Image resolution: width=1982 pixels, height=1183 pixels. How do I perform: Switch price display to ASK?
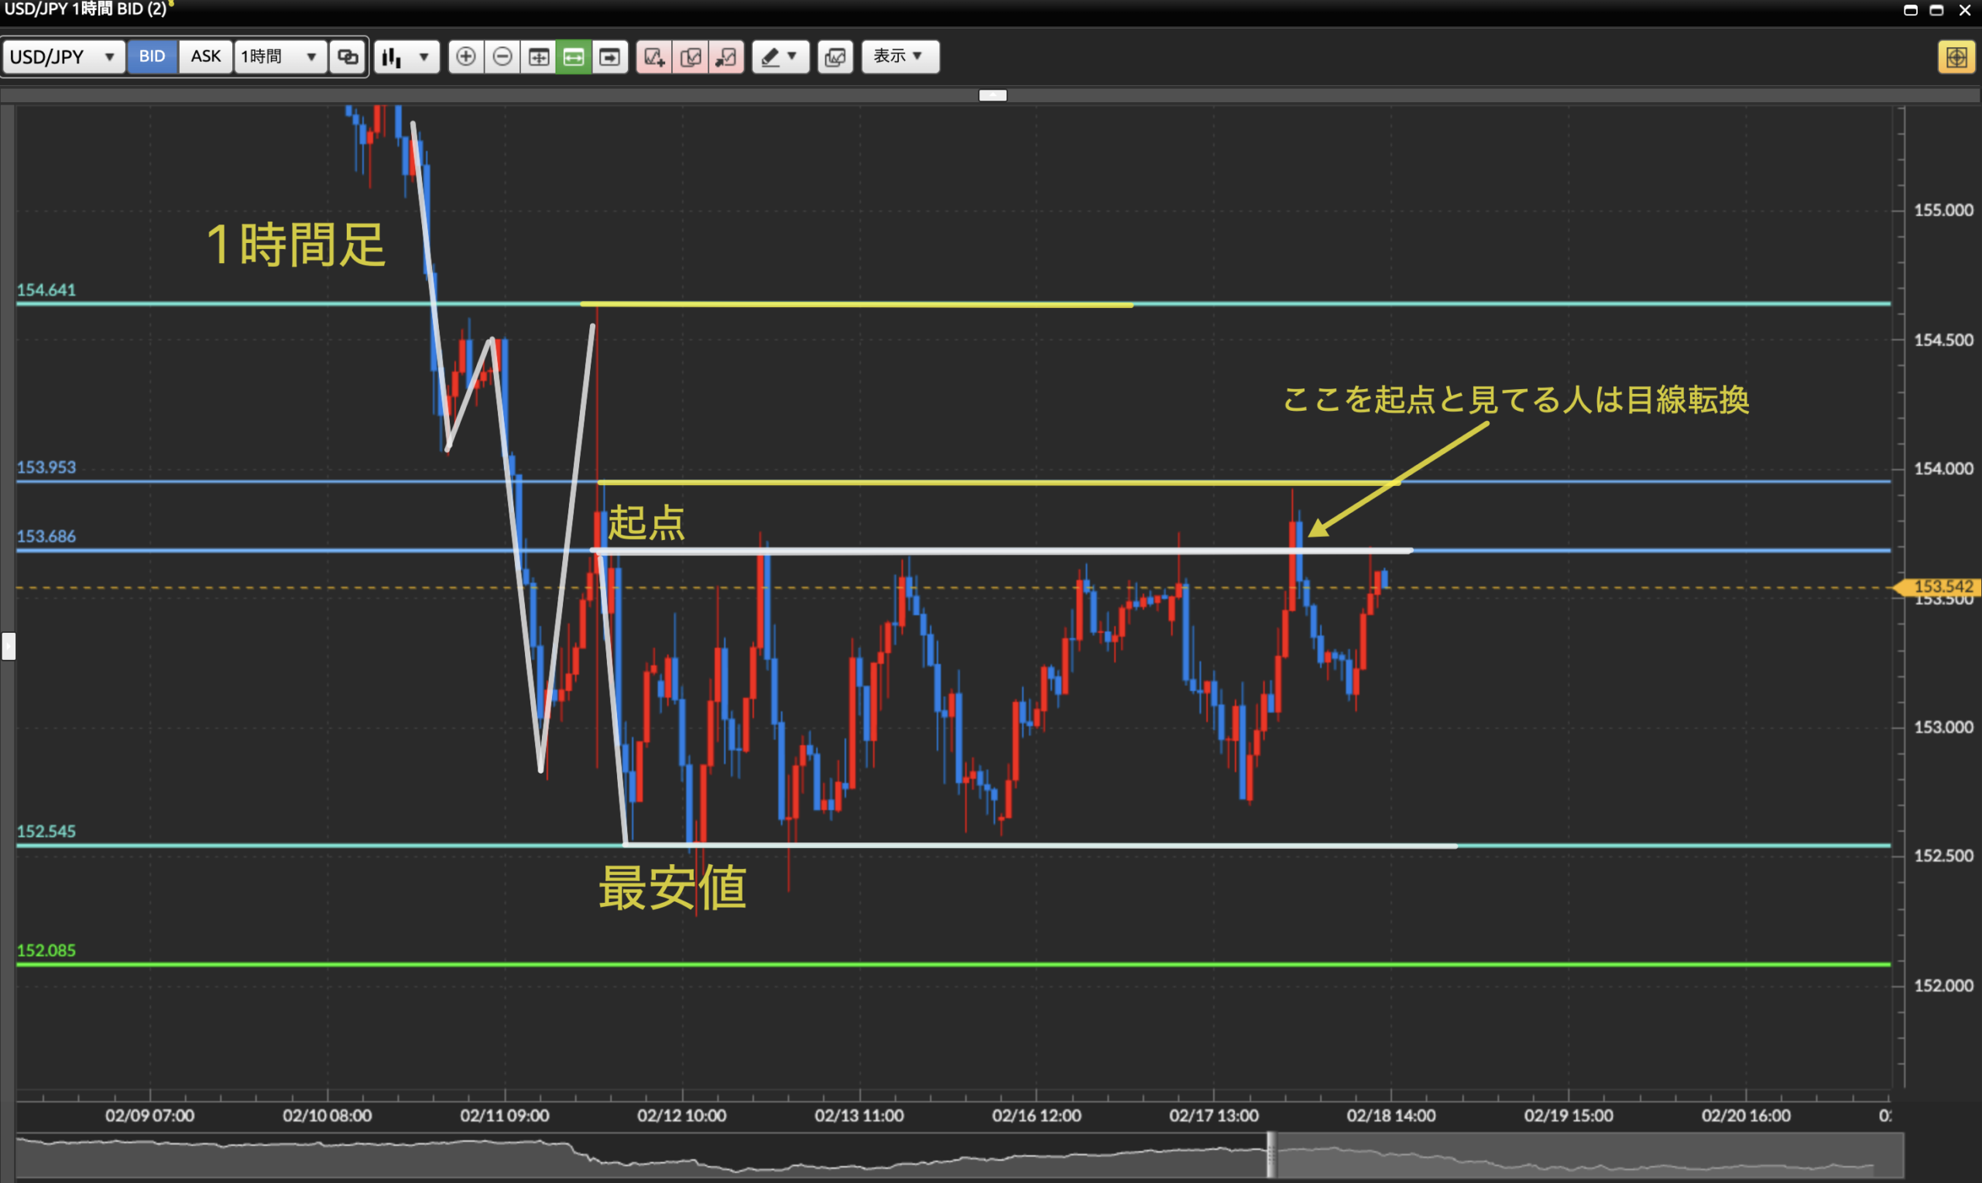point(206,56)
